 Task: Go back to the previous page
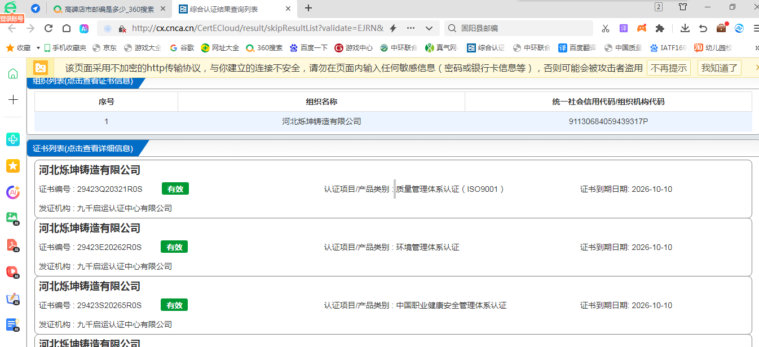(x=12, y=28)
